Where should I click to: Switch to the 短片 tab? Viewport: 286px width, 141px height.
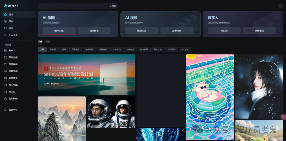coord(48,42)
